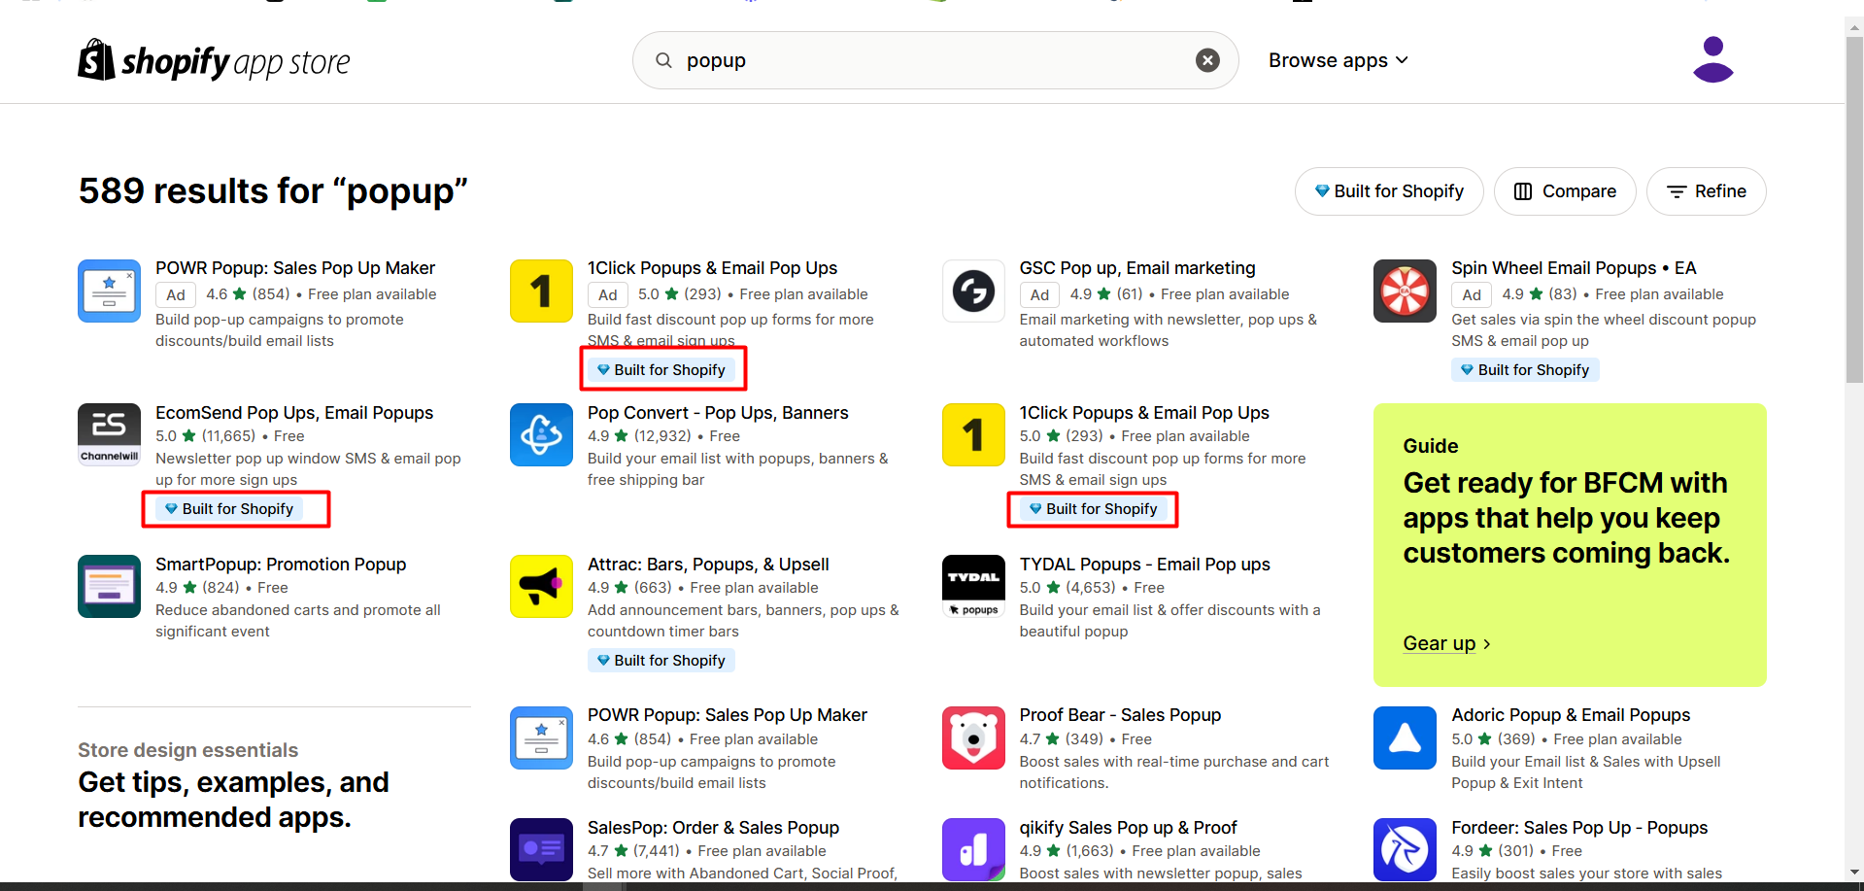This screenshot has height=891, width=1864.
Task: Open the Compare apps button
Action: [x=1565, y=191]
